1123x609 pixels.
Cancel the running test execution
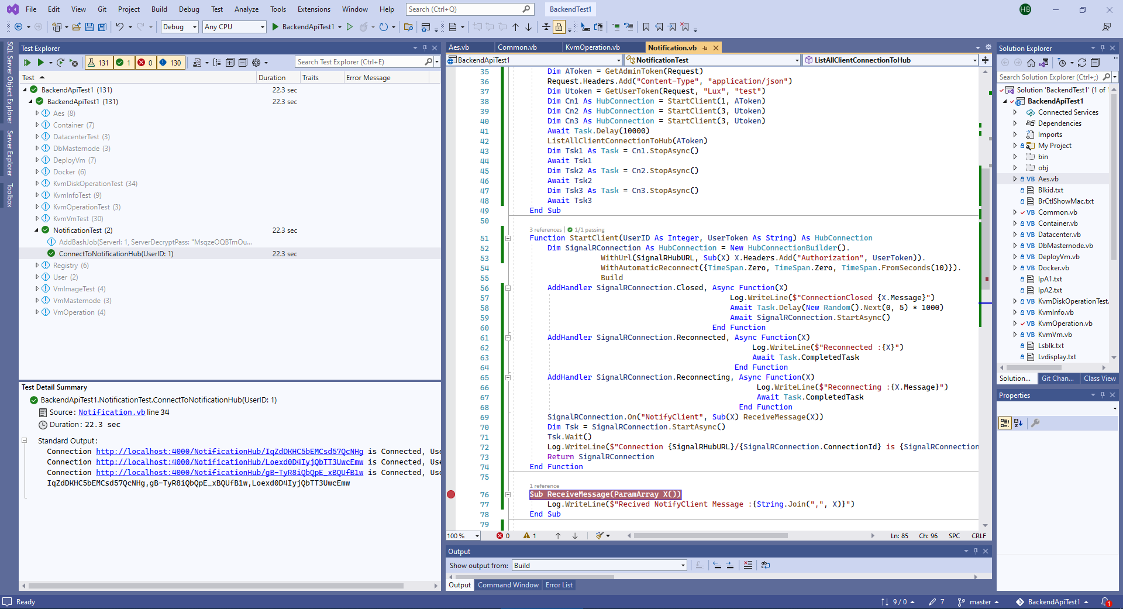coord(74,63)
